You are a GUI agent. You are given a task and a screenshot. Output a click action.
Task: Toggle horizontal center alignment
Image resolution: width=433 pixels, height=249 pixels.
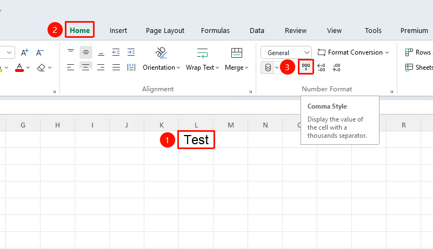coord(86,66)
